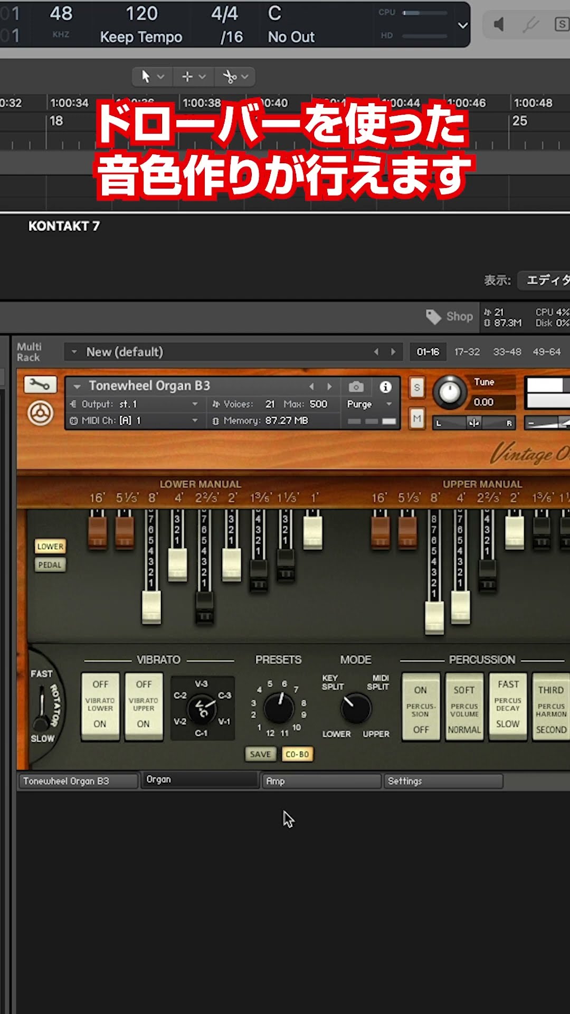This screenshot has height=1014, width=570.
Task: Open the Settings tab
Action: coord(443,781)
